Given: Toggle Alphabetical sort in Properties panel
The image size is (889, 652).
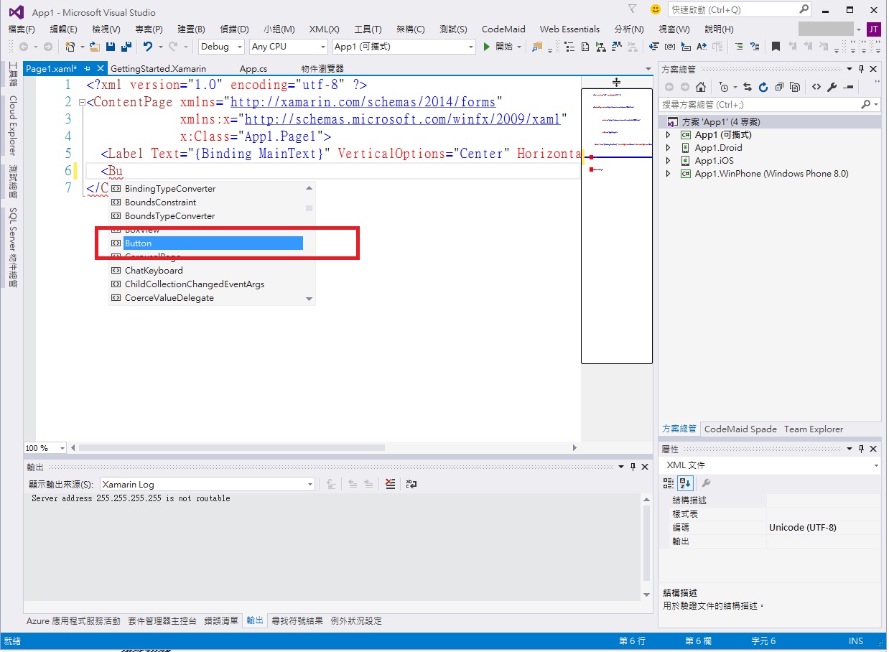Looking at the screenshot, I should click(x=685, y=483).
